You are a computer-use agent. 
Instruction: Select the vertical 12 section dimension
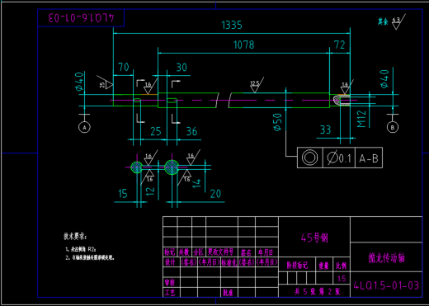(x=150, y=191)
